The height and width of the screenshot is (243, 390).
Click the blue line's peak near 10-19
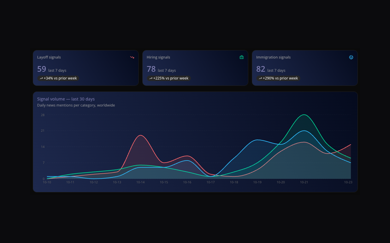[257, 140]
